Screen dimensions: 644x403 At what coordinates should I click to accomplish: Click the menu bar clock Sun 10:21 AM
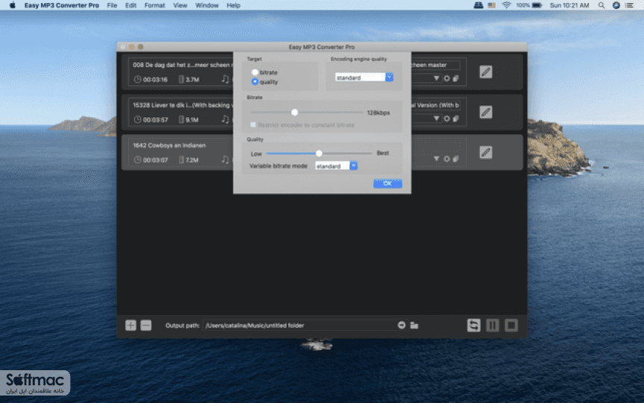(x=569, y=5)
